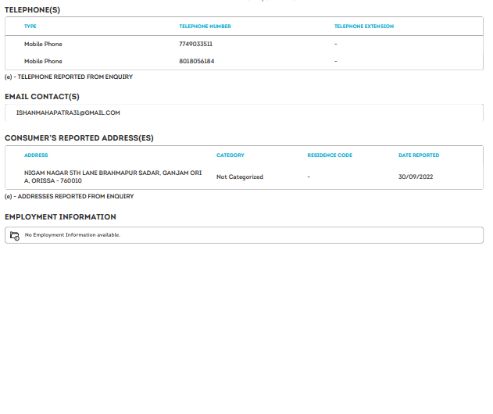Click the Telephone Reported From Enquiry footnote
Screen dimensions: 493x414
coord(69,77)
